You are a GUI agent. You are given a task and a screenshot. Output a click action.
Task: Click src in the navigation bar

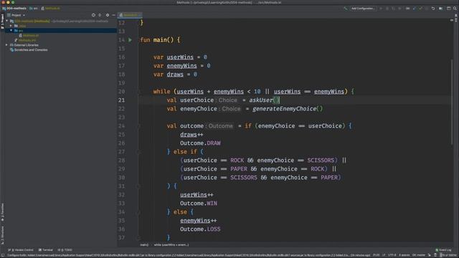click(x=34, y=9)
